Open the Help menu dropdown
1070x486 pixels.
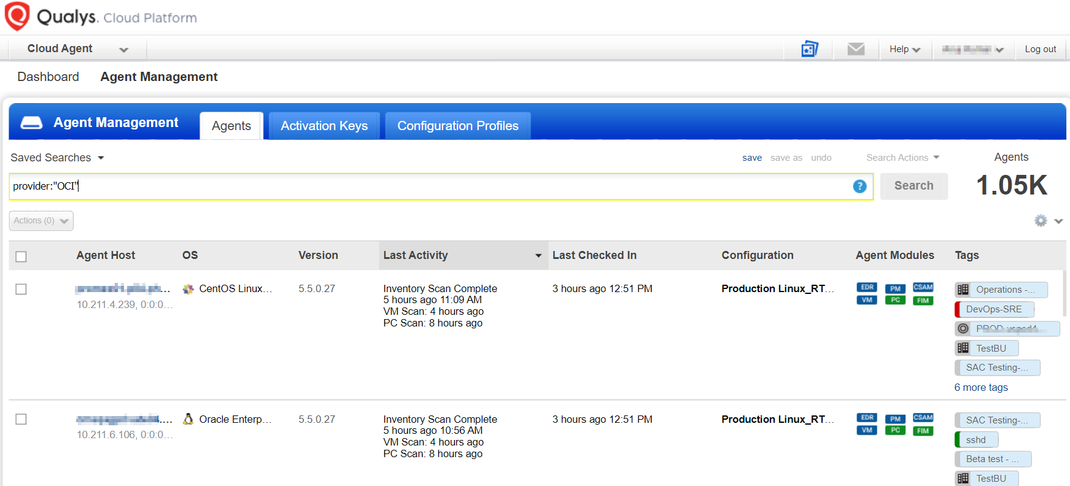904,49
